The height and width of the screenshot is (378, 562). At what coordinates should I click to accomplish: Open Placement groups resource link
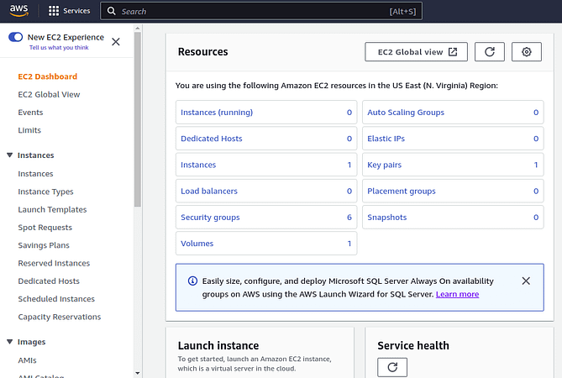click(x=401, y=192)
